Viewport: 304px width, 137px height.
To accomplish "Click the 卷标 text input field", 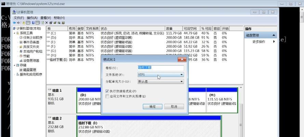I will coord(160,68).
